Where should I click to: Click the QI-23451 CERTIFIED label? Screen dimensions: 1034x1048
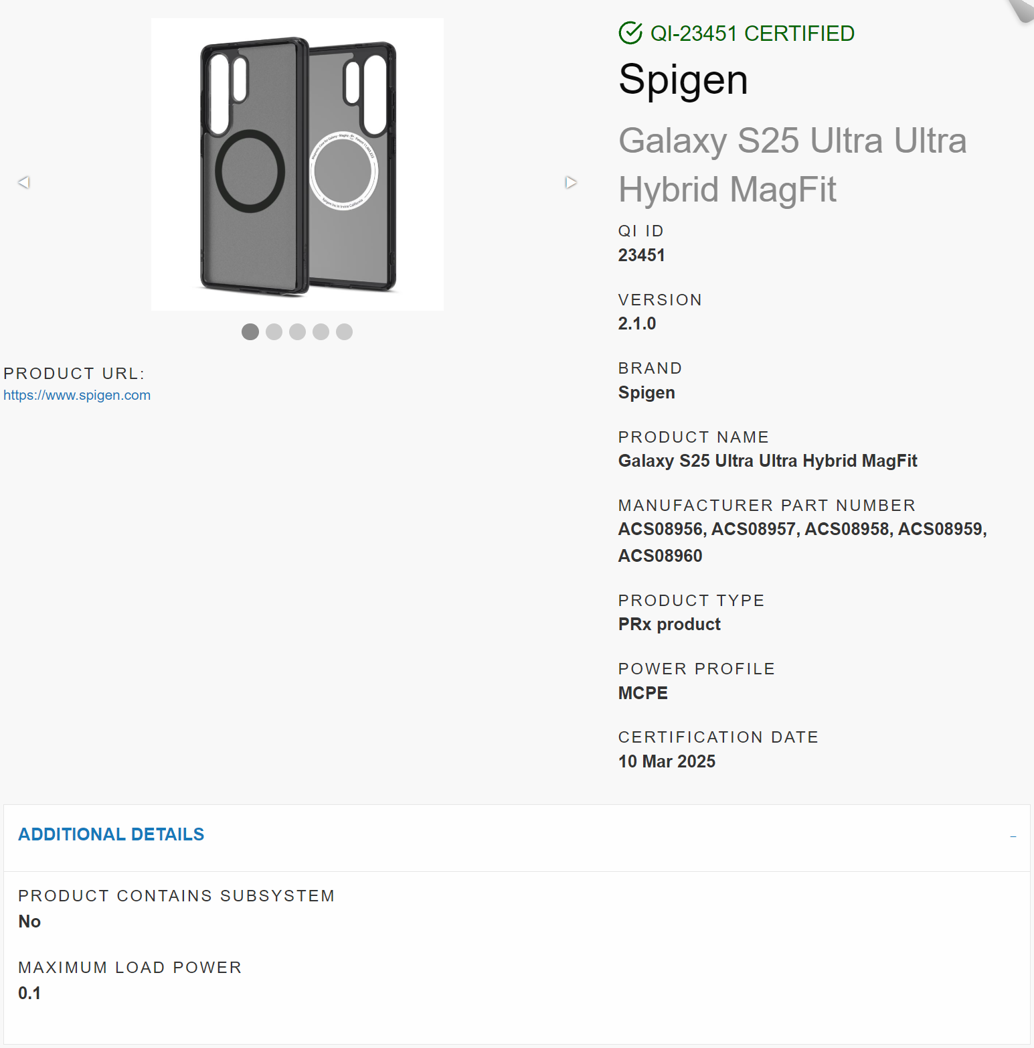coord(752,33)
